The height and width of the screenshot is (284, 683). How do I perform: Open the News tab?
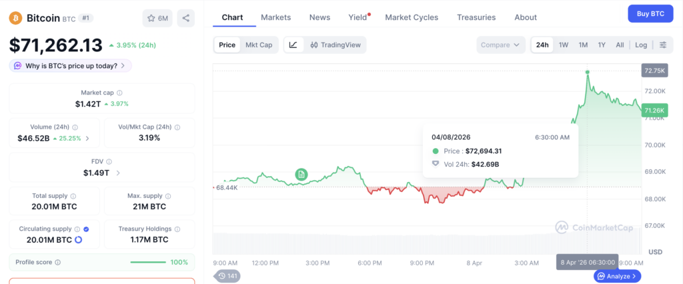(x=319, y=17)
